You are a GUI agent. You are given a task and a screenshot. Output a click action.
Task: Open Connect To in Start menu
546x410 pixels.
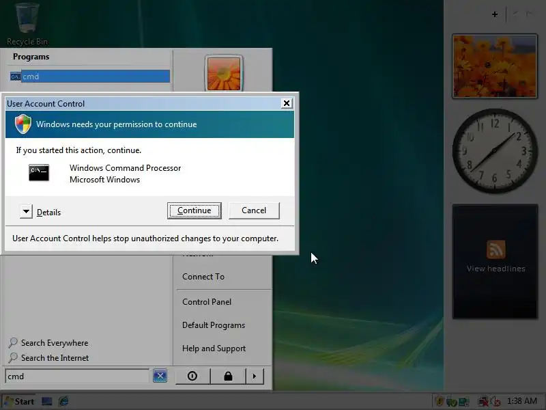(x=203, y=277)
